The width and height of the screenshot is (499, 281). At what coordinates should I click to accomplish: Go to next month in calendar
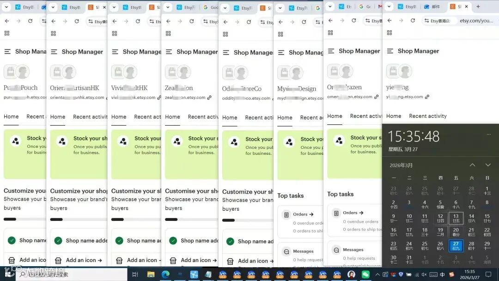click(x=488, y=165)
